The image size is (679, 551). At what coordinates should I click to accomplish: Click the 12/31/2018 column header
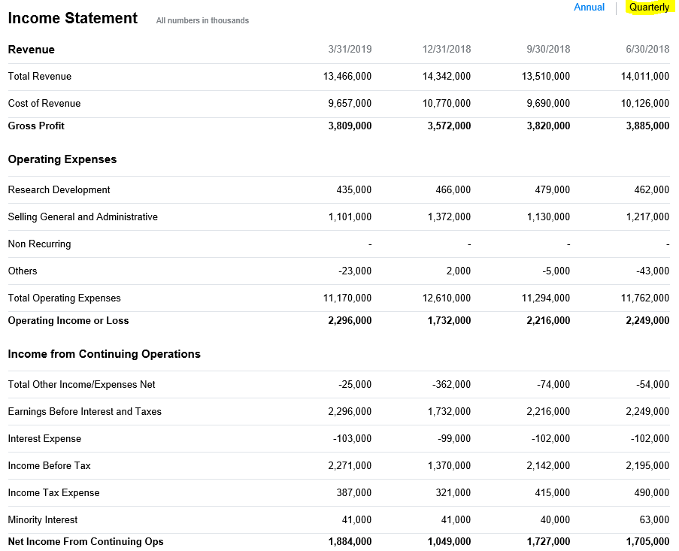pos(447,49)
